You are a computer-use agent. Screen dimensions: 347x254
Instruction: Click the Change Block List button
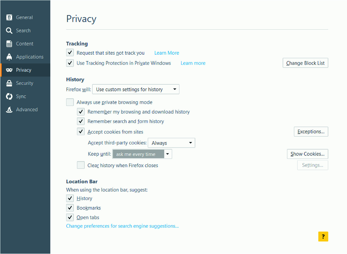tap(305, 63)
